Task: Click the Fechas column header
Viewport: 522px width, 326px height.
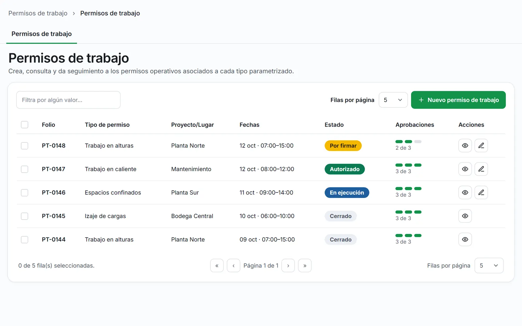Action: pyautogui.click(x=249, y=125)
